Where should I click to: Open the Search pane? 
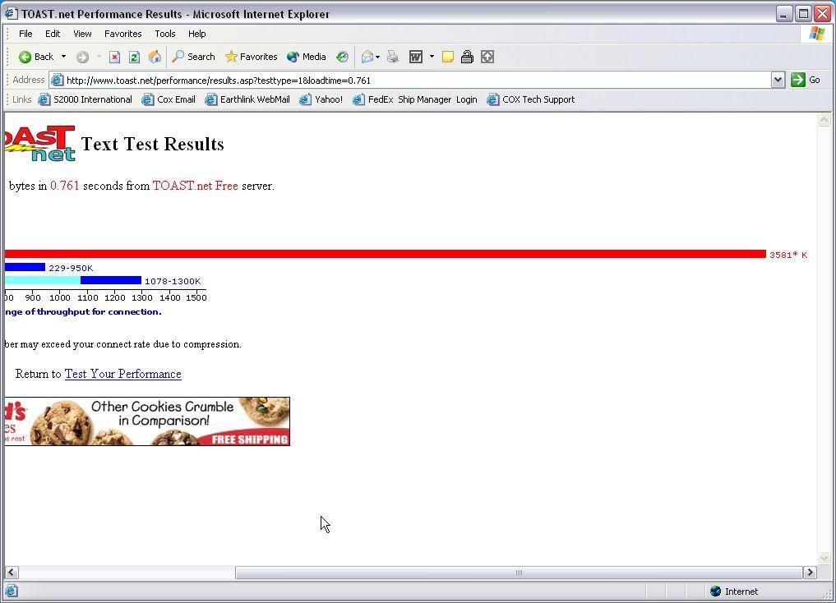[x=193, y=57]
